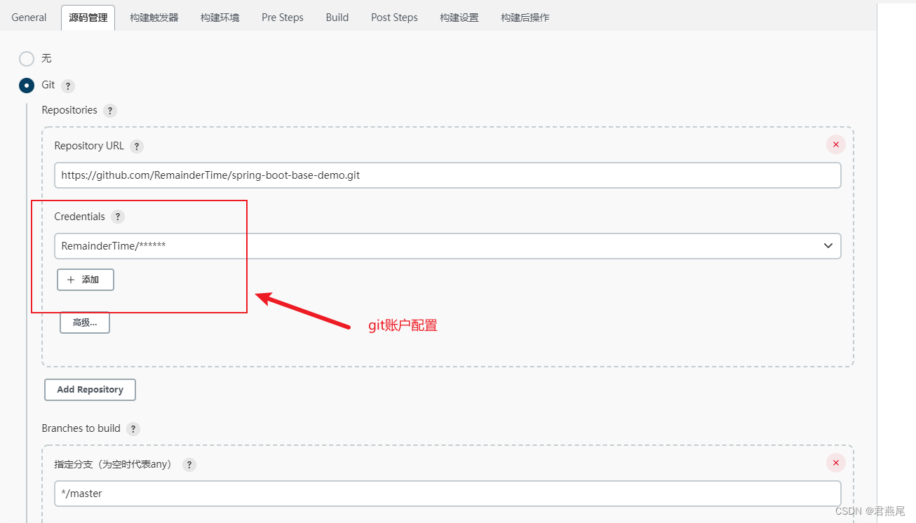Click the 指定分支（为空时代表any） label
Image resolution: width=916 pixels, height=523 pixels.
(113, 464)
